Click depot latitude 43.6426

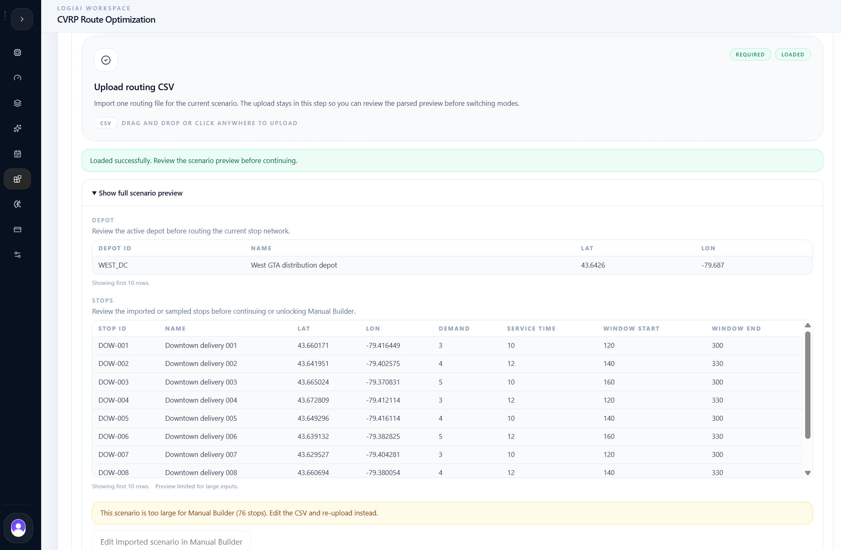tap(593, 265)
